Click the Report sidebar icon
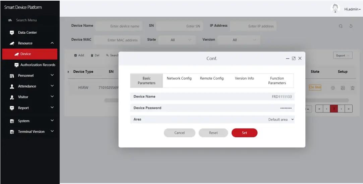The image size is (363, 184). (12, 108)
